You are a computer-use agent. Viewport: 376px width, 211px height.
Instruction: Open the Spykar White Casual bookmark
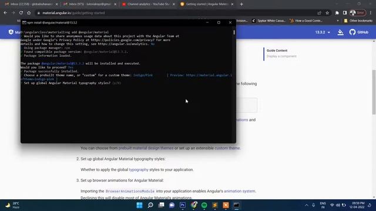coord(268,21)
